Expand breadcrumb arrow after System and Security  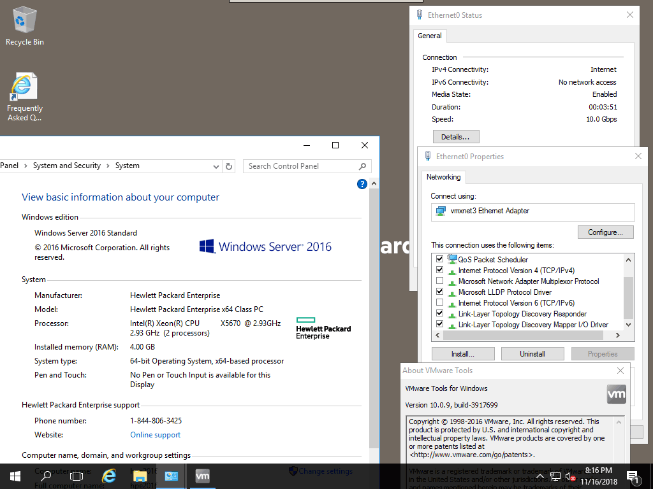(x=108, y=166)
